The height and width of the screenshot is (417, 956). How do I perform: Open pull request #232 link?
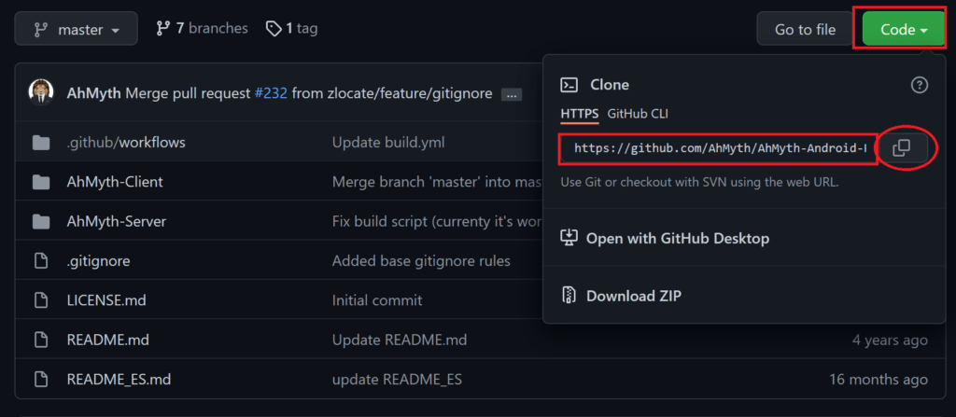(271, 93)
